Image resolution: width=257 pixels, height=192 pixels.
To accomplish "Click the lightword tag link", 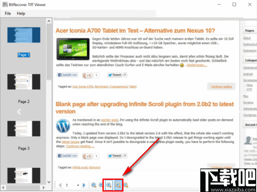I will coord(94,167).
